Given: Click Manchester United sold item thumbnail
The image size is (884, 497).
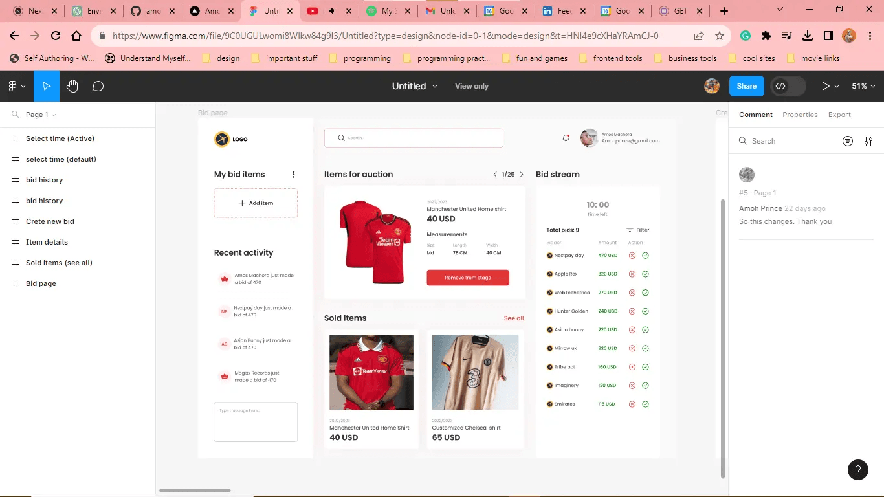Looking at the screenshot, I should (371, 372).
